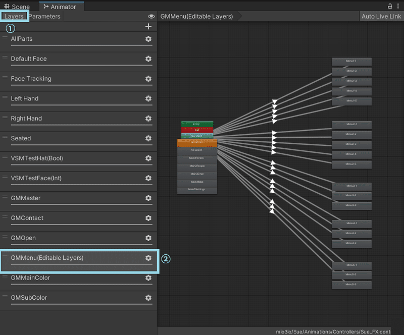This screenshot has height=335, width=404.
Task: Select the teal Any State node
Action: tap(197, 136)
